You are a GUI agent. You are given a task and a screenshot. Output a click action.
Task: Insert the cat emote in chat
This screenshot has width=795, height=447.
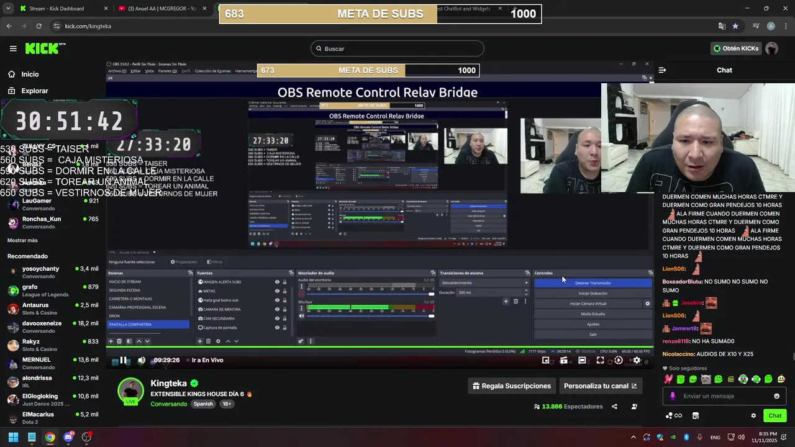coord(706,379)
